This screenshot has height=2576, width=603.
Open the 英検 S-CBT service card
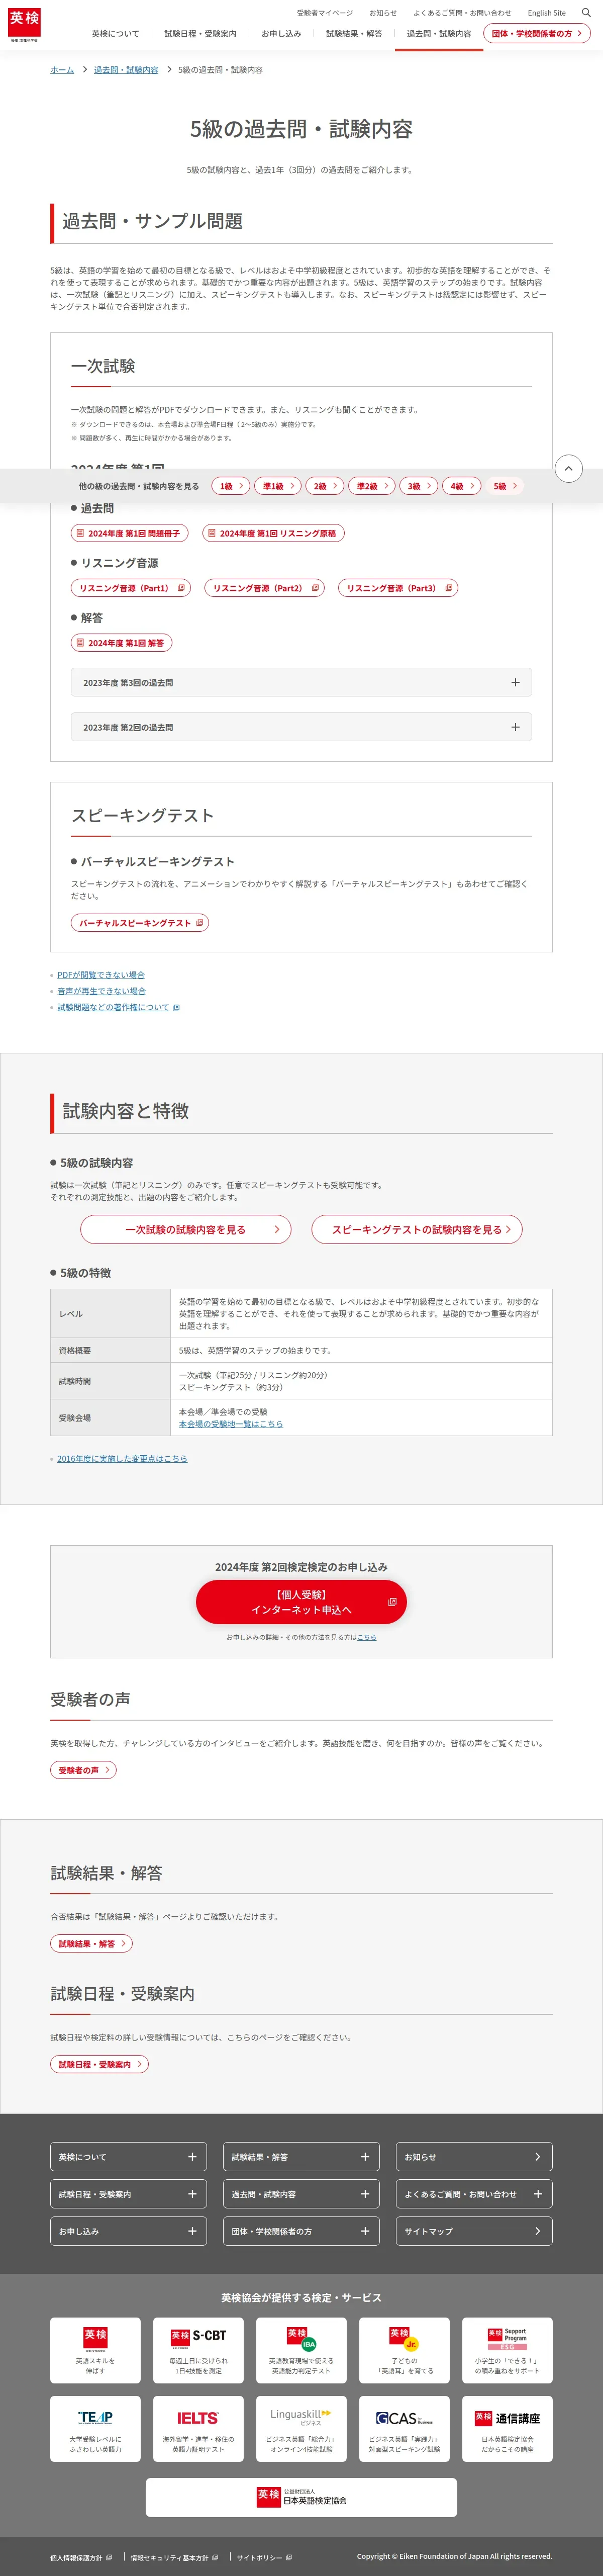pyautogui.click(x=198, y=2350)
